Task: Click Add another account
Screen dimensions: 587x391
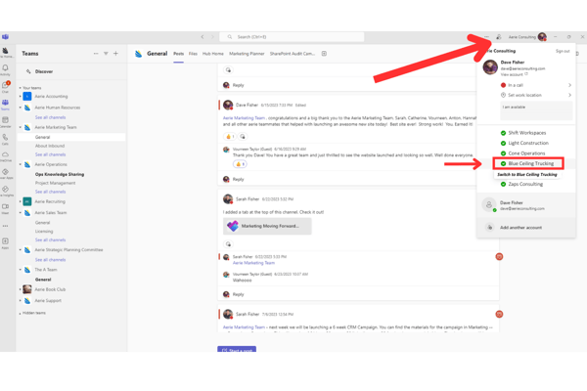Action: 520,228
